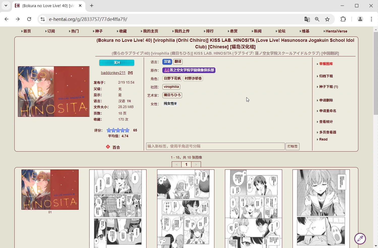Click the red 百合 diamond category icon
The height and width of the screenshot is (248, 378).
[108, 147]
